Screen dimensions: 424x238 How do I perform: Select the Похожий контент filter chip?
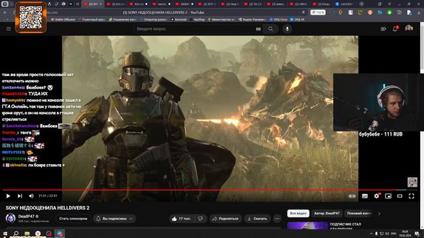coord(359,214)
